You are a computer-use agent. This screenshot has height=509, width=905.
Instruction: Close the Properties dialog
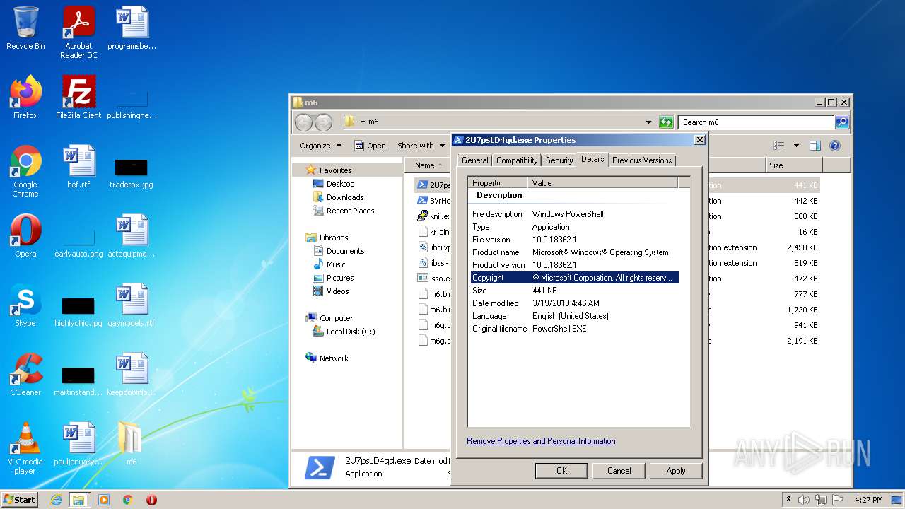(x=699, y=140)
